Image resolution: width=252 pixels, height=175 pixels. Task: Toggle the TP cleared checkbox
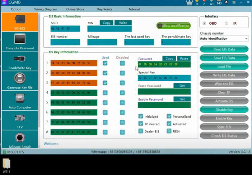click(141, 124)
